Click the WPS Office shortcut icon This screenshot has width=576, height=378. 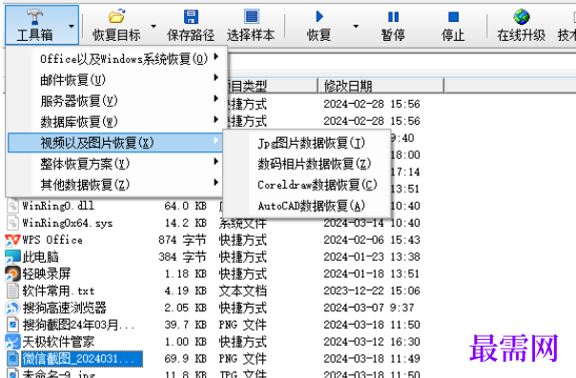coord(12,240)
